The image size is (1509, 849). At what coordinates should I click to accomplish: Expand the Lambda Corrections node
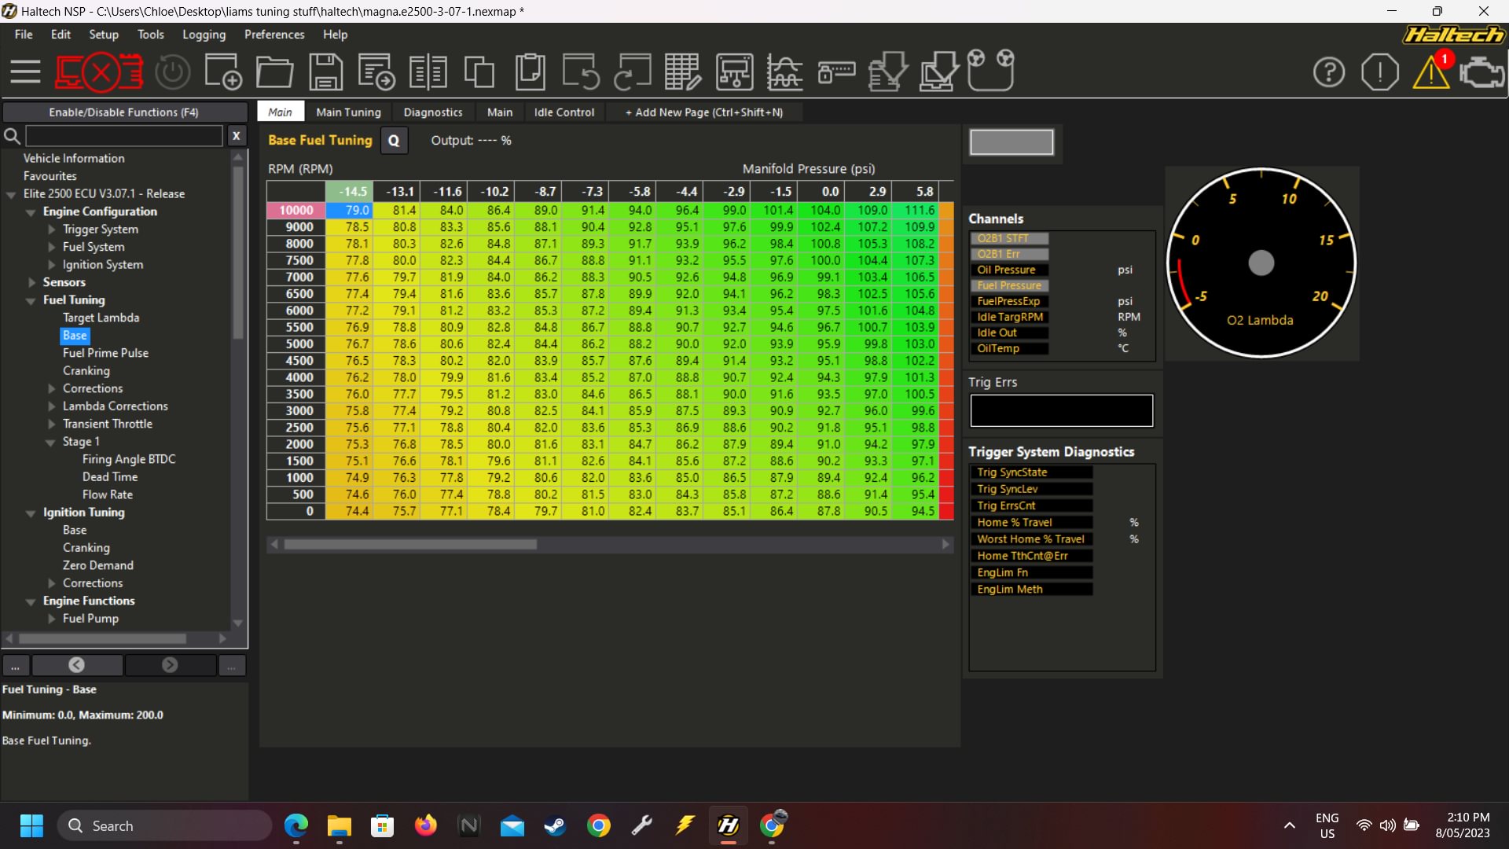point(52,406)
